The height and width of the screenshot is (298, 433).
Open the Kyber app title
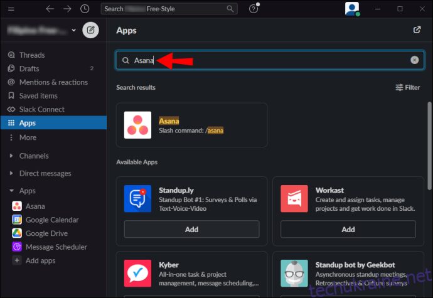169,265
